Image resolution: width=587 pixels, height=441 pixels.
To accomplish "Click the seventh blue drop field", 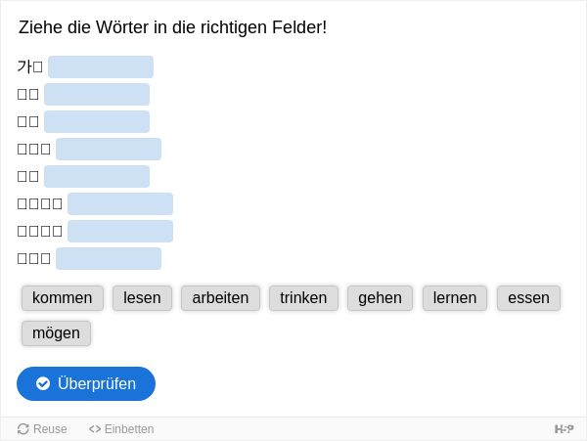I will (120, 231).
